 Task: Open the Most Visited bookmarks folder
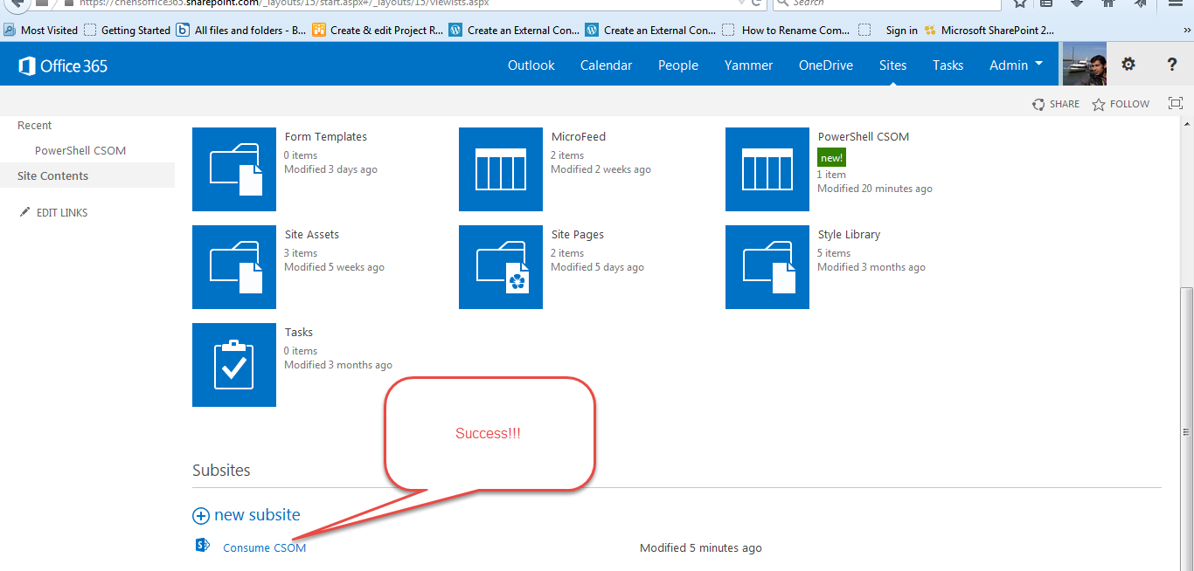[x=41, y=30]
